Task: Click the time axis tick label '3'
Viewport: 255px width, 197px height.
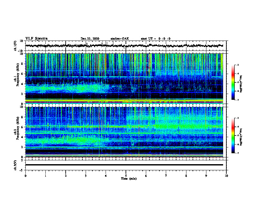Action: pyautogui.click(x=86, y=176)
